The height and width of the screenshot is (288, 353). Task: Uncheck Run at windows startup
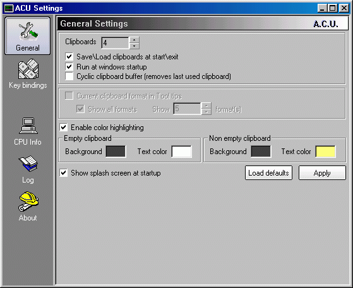click(69, 67)
